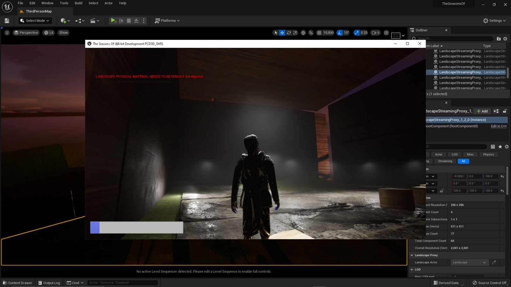Open the Build menu
The width and height of the screenshot is (511, 287).
pos(79,3)
